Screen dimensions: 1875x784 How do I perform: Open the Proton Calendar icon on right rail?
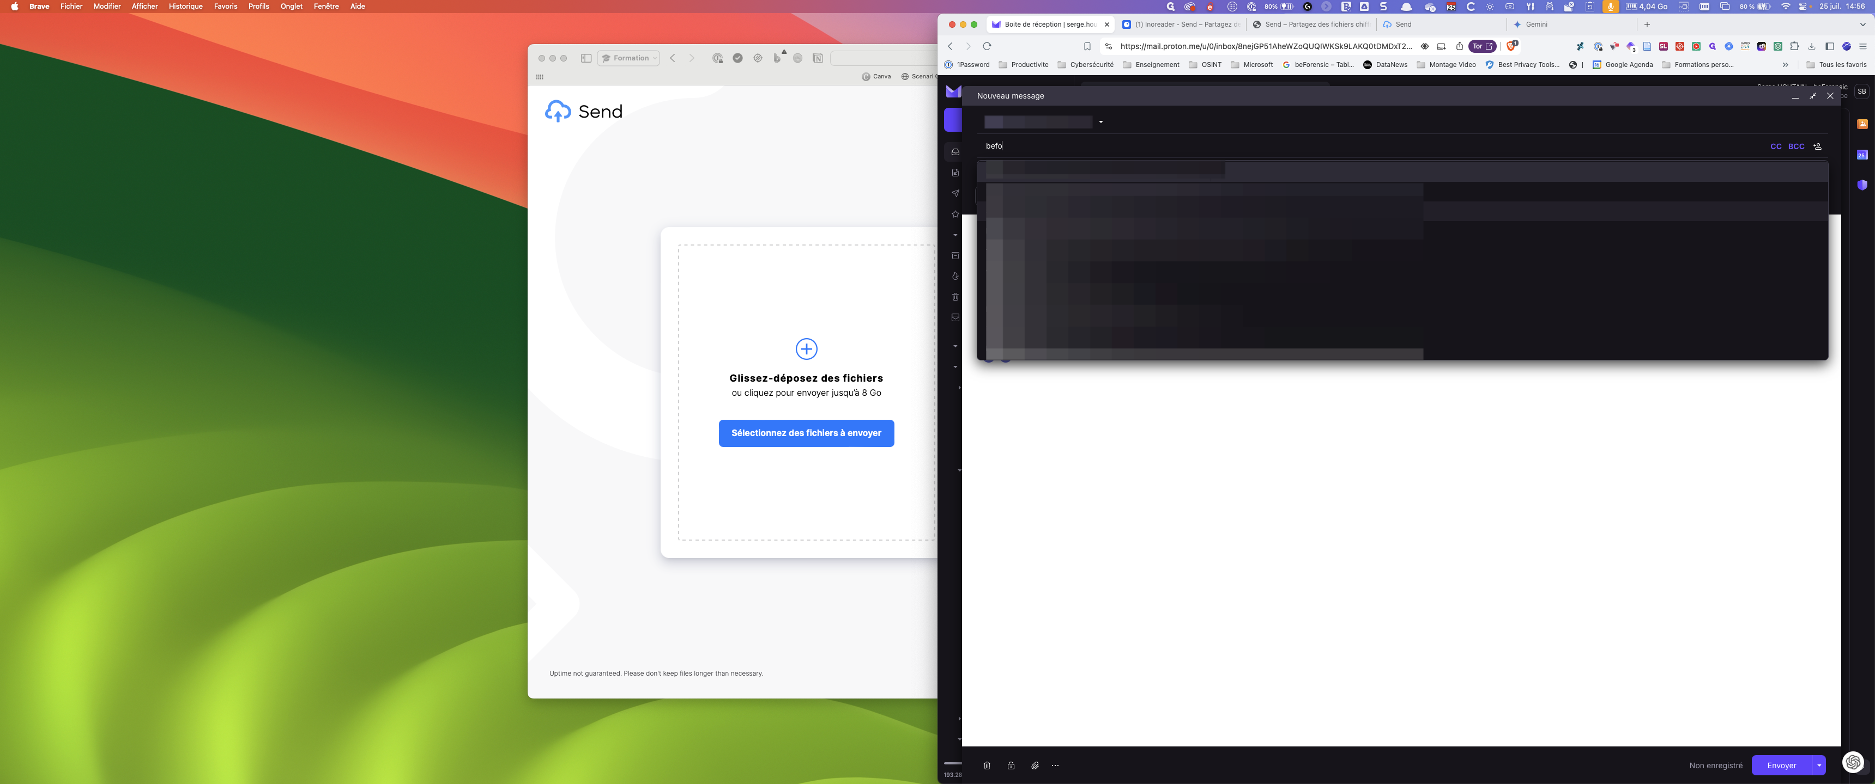(1862, 154)
